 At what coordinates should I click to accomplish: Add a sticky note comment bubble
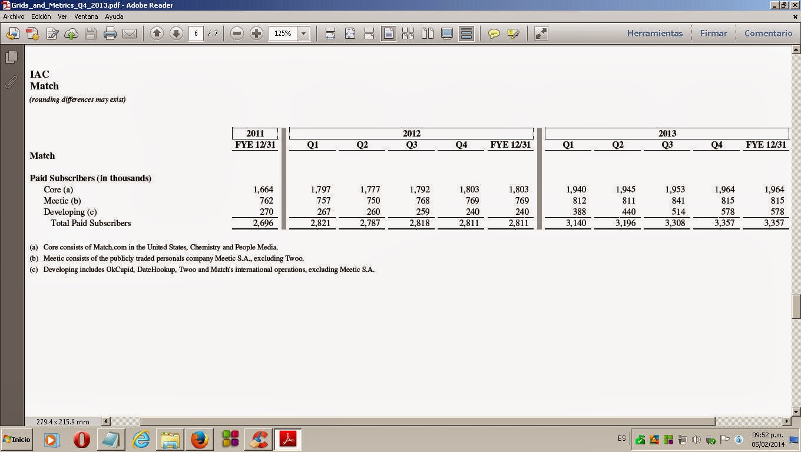[x=494, y=34]
